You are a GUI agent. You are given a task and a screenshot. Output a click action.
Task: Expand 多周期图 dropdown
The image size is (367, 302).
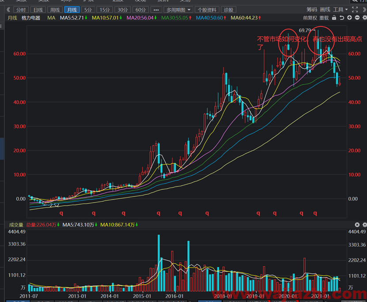178,10
